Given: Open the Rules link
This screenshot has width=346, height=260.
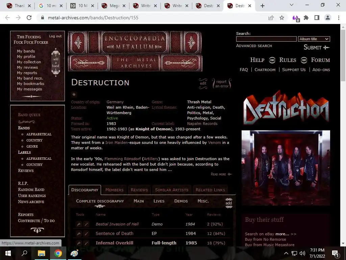Looking at the screenshot, I should 288,60.
